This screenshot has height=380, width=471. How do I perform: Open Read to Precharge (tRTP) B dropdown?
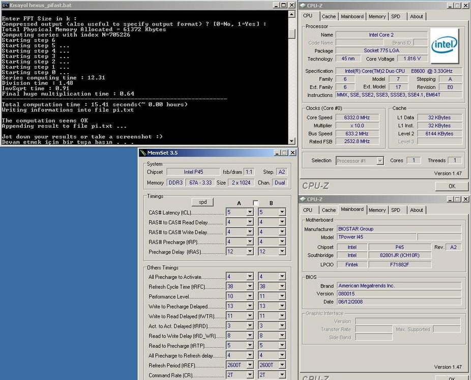point(282,345)
